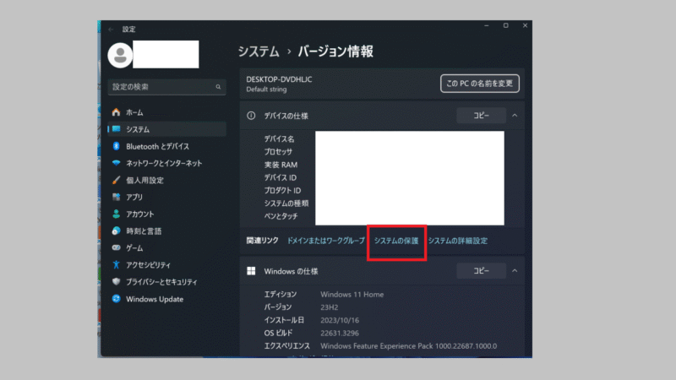This screenshot has height=380, width=676.
Task: Click the システムの種類 label
Action: 286,204
